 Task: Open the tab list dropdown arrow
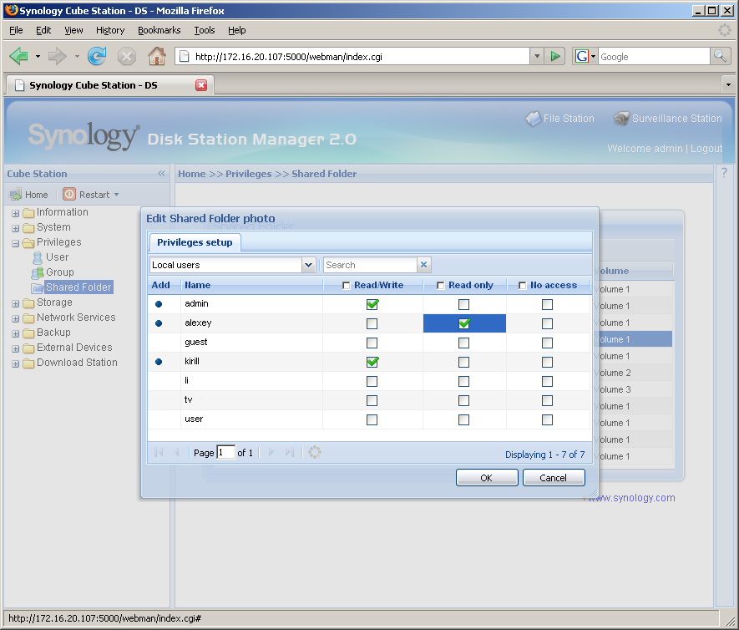(728, 85)
